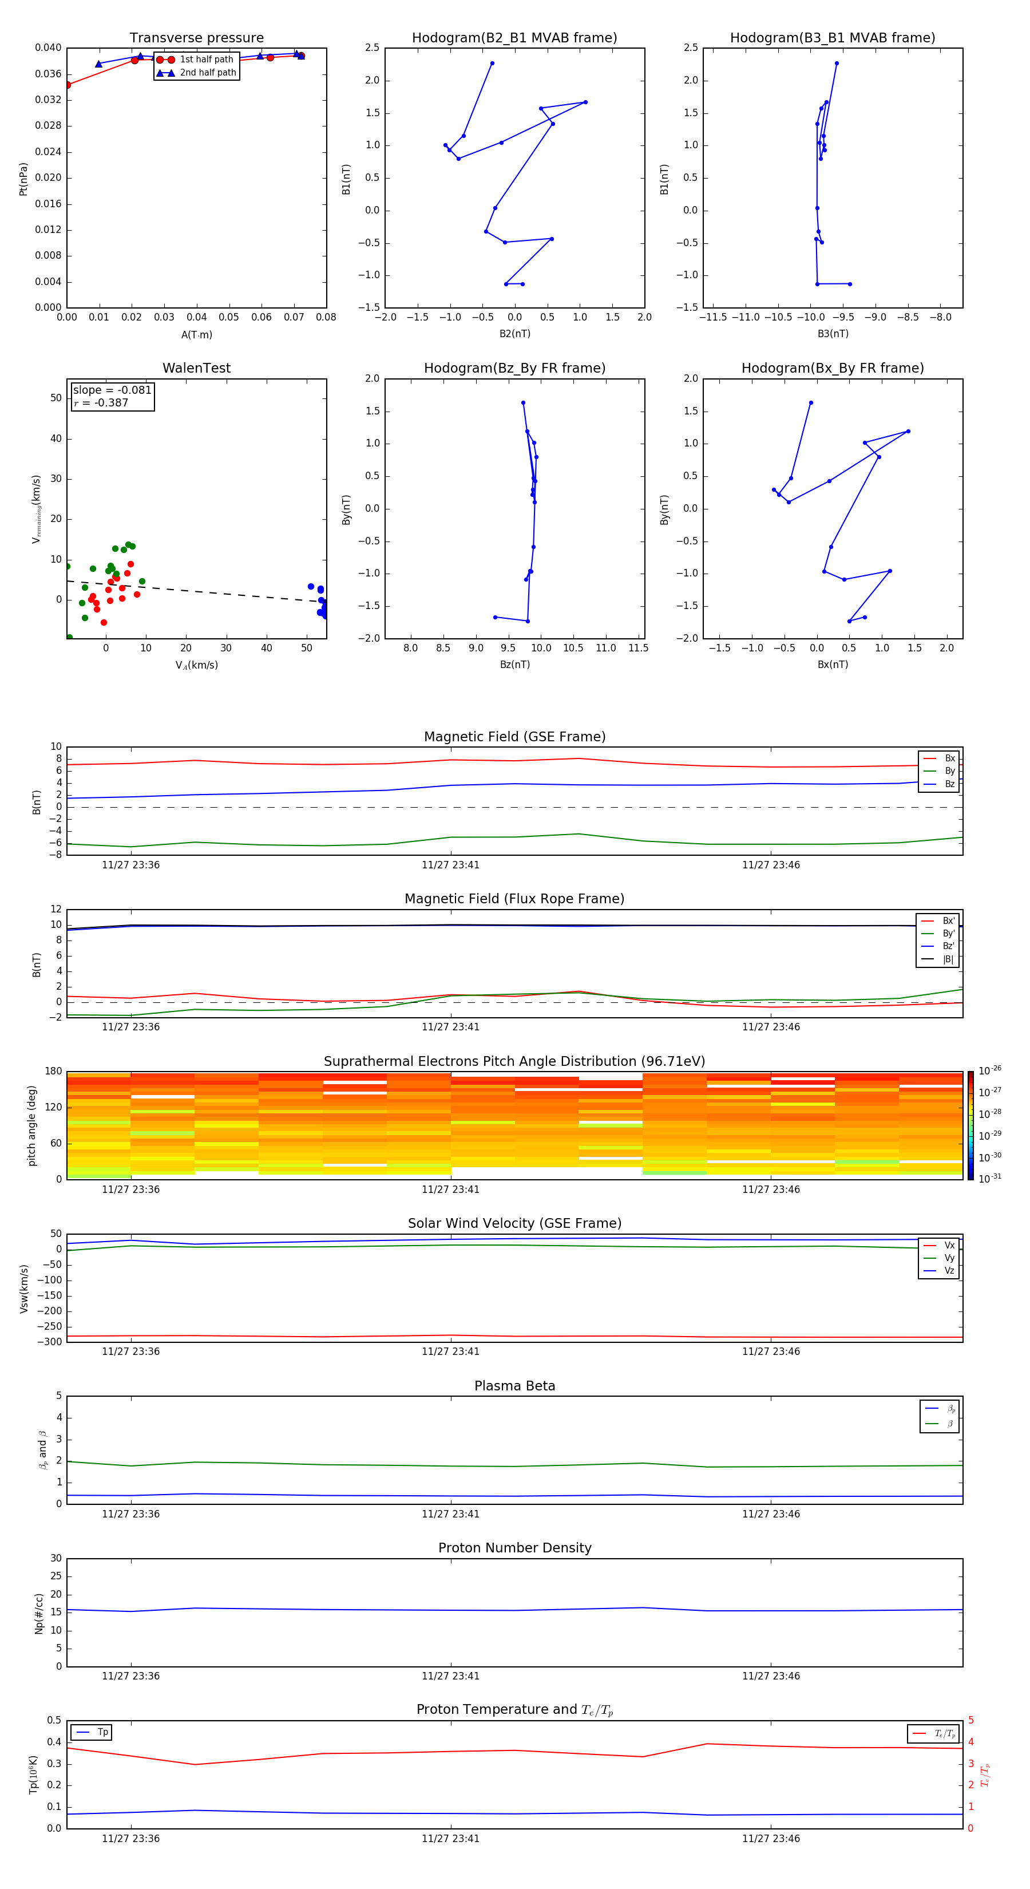The width and height of the screenshot is (1030, 1889).
Task: Click the Bz legend entry in the GSE magnetic field plot
Action: [939, 785]
